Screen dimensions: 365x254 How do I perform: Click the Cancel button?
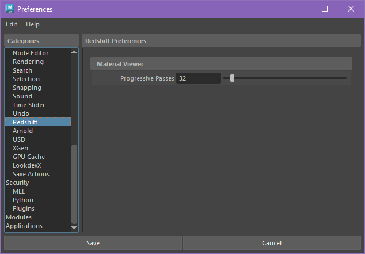pyautogui.click(x=272, y=243)
